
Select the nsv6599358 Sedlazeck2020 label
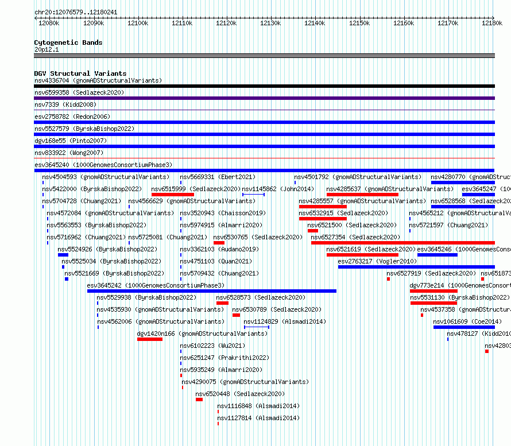pos(79,92)
